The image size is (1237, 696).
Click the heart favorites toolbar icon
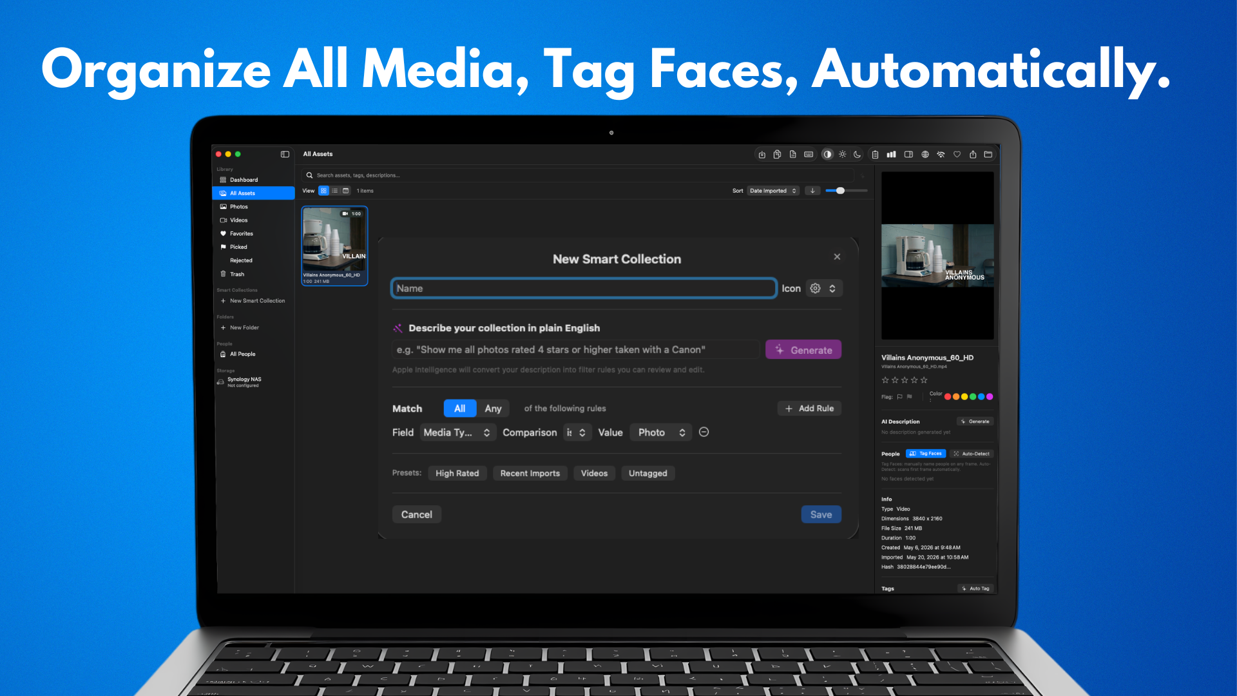click(x=957, y=155)
